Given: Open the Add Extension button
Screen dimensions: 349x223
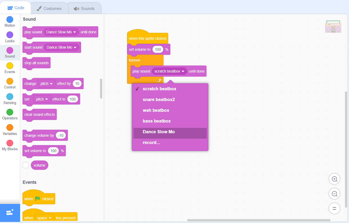Looking at the screenshot, I should 10,213.
